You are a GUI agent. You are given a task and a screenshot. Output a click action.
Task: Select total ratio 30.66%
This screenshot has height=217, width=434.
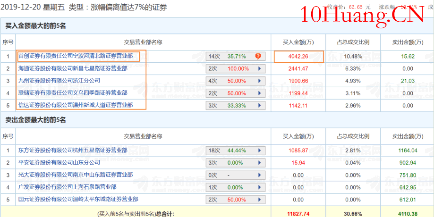(x=353, y=214)
